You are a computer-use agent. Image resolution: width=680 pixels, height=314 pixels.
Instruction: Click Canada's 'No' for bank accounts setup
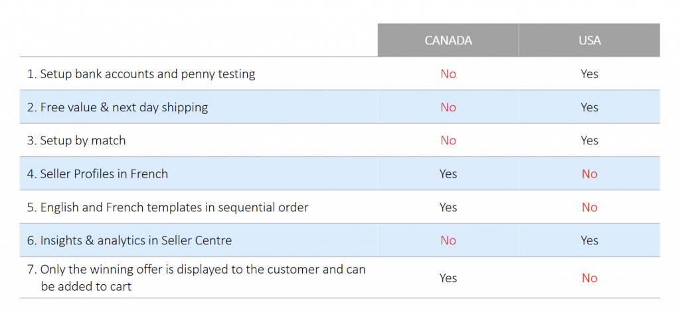448,74
